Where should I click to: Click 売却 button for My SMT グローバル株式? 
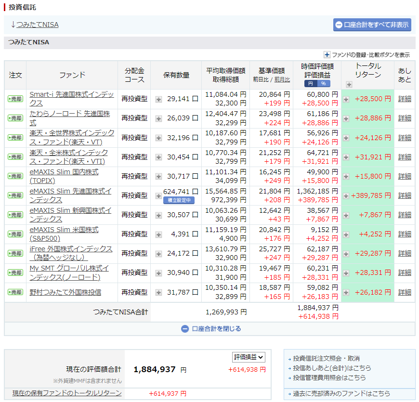tap(15, 272)
